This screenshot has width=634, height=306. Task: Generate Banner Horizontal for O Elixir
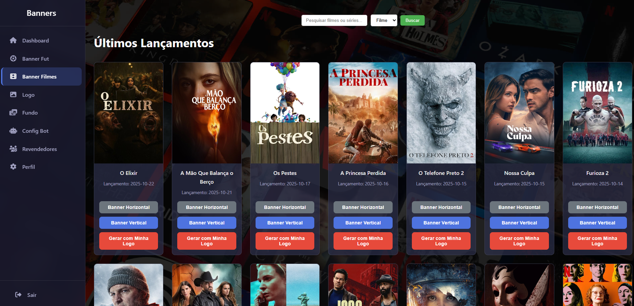[129, 207]
